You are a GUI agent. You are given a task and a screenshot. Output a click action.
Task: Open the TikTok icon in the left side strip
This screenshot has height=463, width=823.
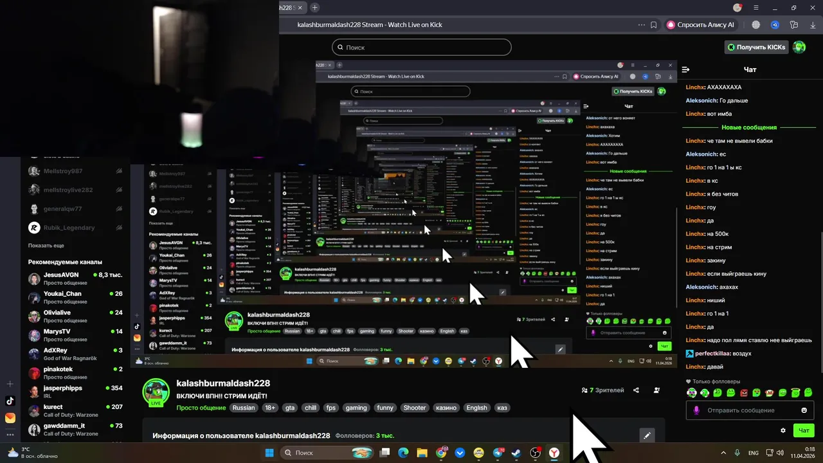[10, 401]
